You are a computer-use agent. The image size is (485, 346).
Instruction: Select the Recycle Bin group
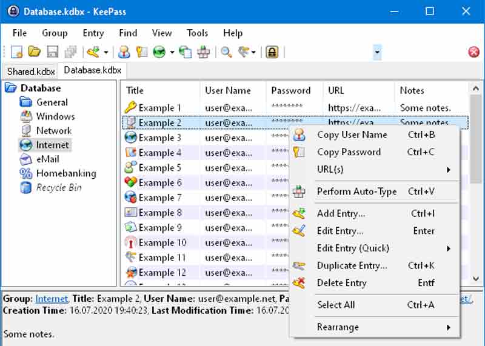coord(59,188)
